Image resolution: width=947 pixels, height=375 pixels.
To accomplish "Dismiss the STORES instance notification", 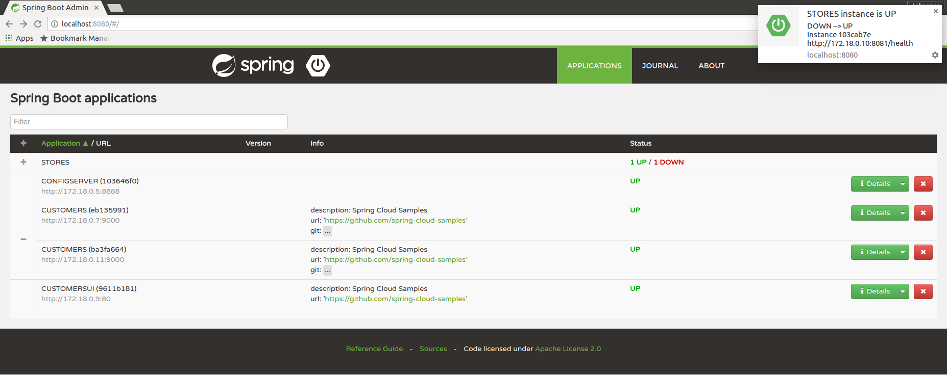I will 935,11.
